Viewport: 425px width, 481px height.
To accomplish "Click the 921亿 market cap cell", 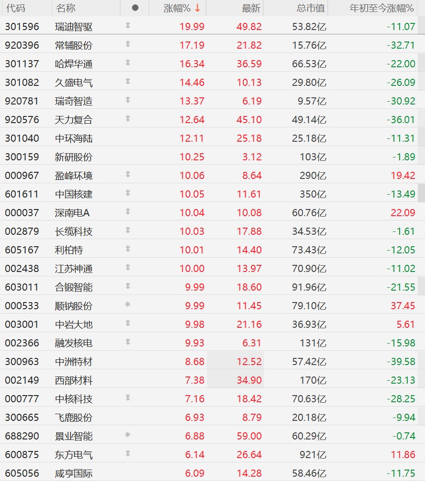I will 313,455.
